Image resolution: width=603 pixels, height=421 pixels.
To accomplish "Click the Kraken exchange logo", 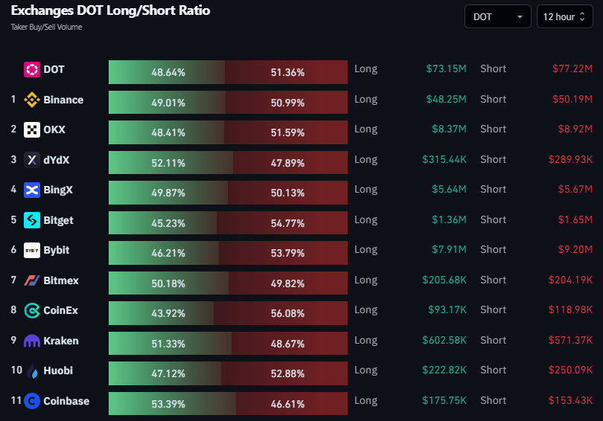I will [32, 341].
